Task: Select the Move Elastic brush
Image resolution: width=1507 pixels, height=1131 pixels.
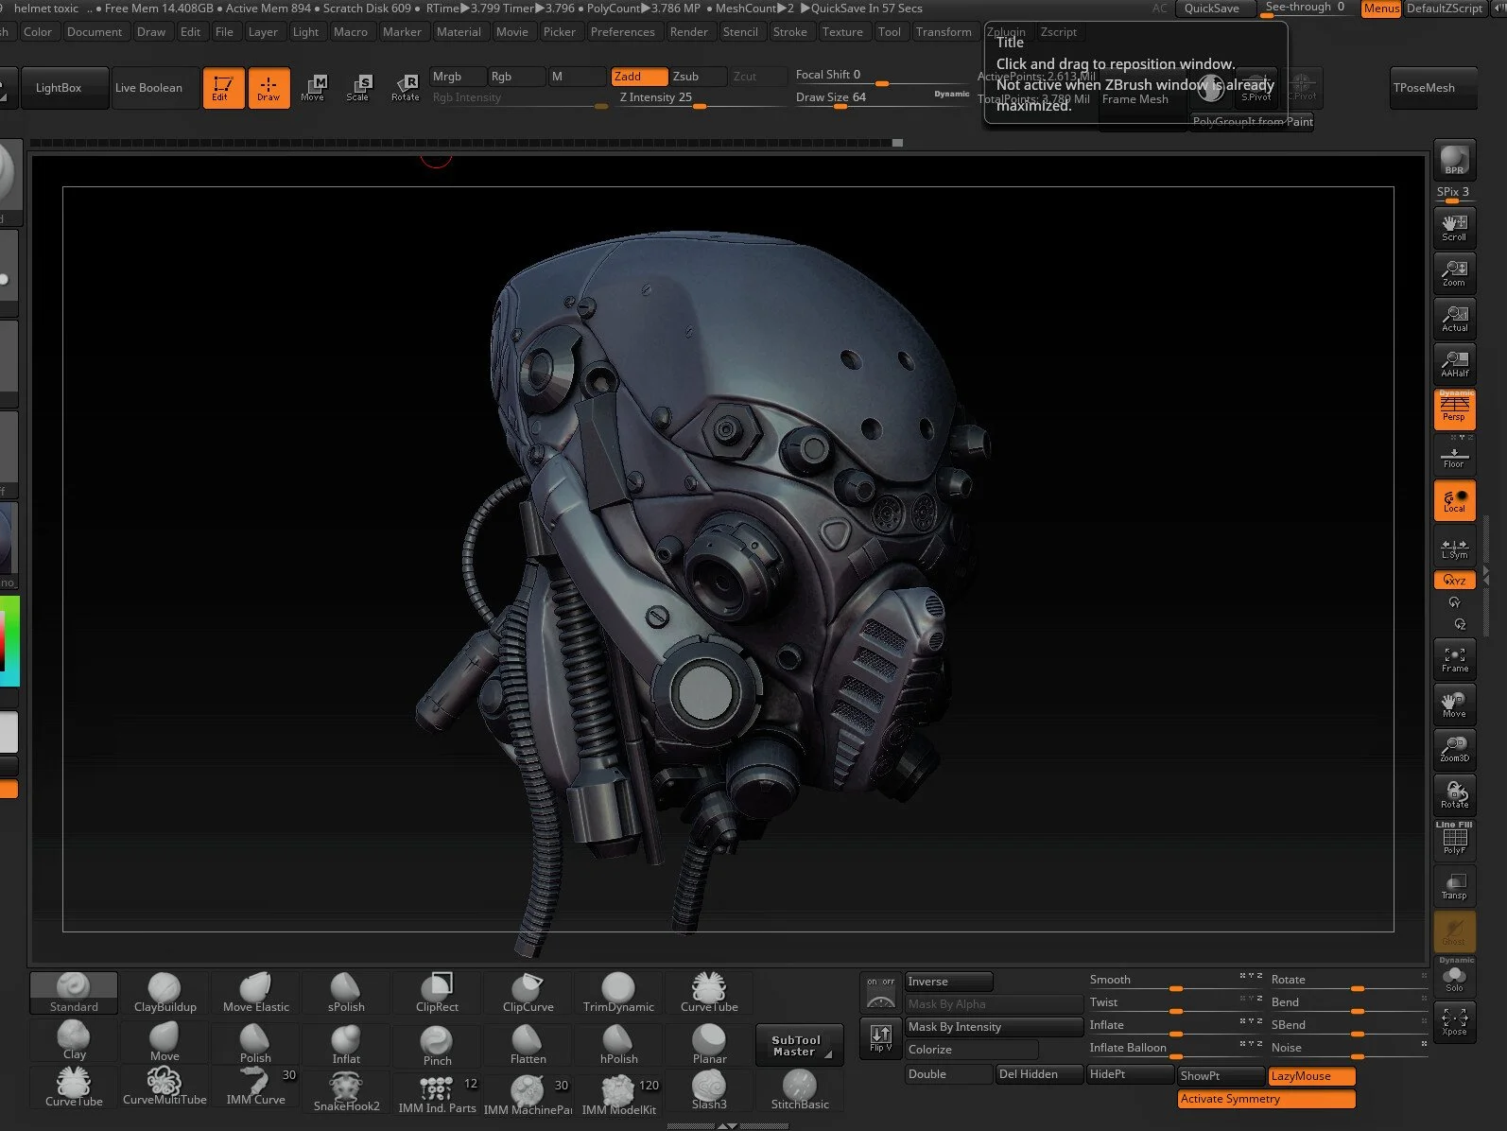Action: (255, 992)
